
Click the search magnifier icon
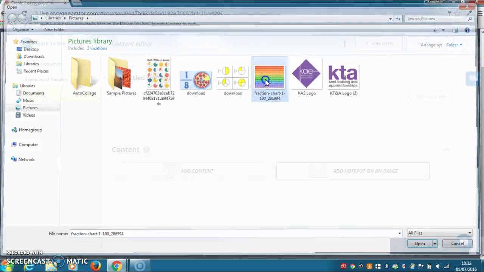click(x=470, y=19)
